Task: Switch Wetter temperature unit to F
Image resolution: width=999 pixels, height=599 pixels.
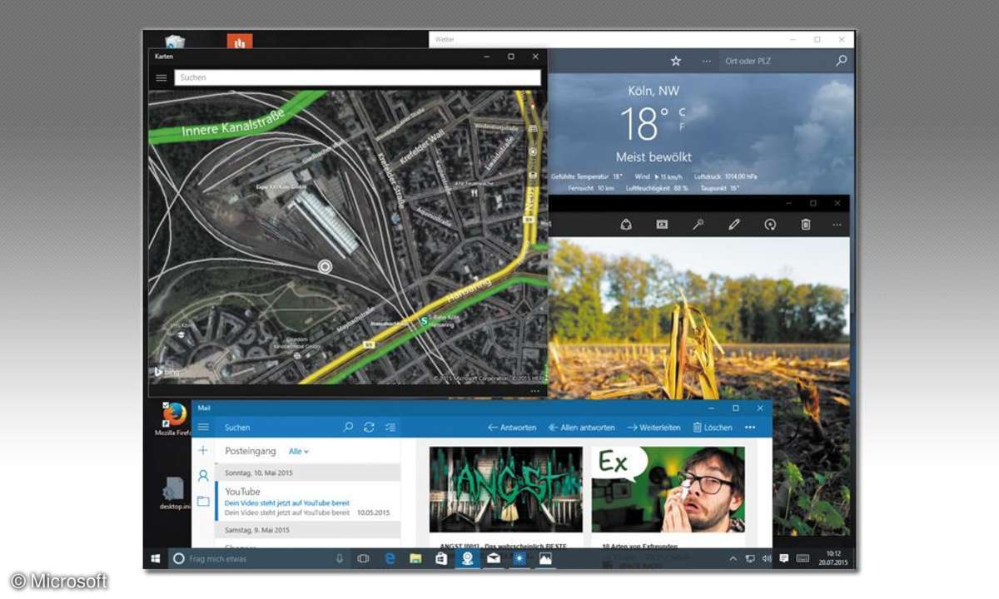Action: pyautogui.click(x=682, y=126)
